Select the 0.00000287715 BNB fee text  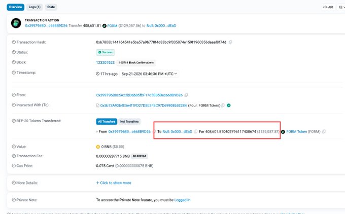(113, 156)
